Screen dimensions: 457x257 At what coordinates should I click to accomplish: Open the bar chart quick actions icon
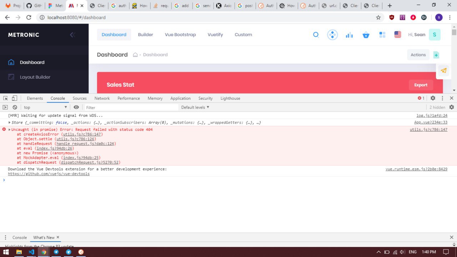(349, 35)
